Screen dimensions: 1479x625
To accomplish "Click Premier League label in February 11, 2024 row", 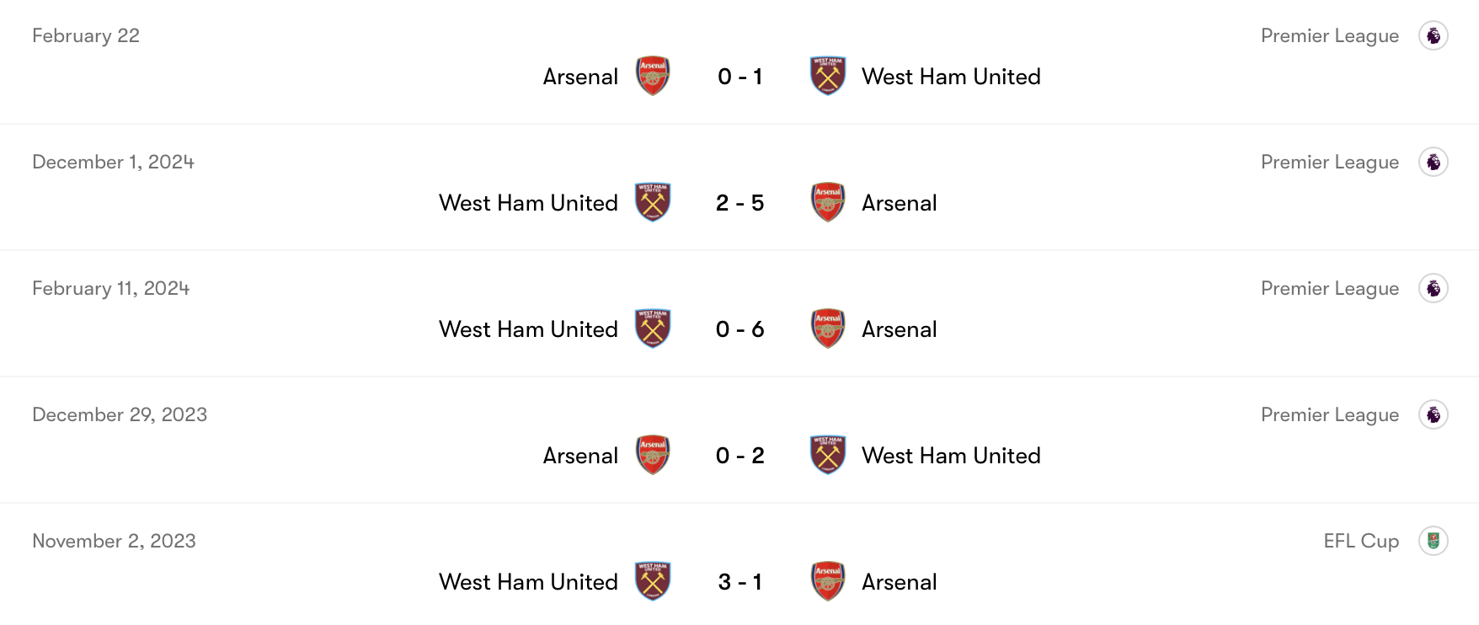I will click(x=1329, y=288).
